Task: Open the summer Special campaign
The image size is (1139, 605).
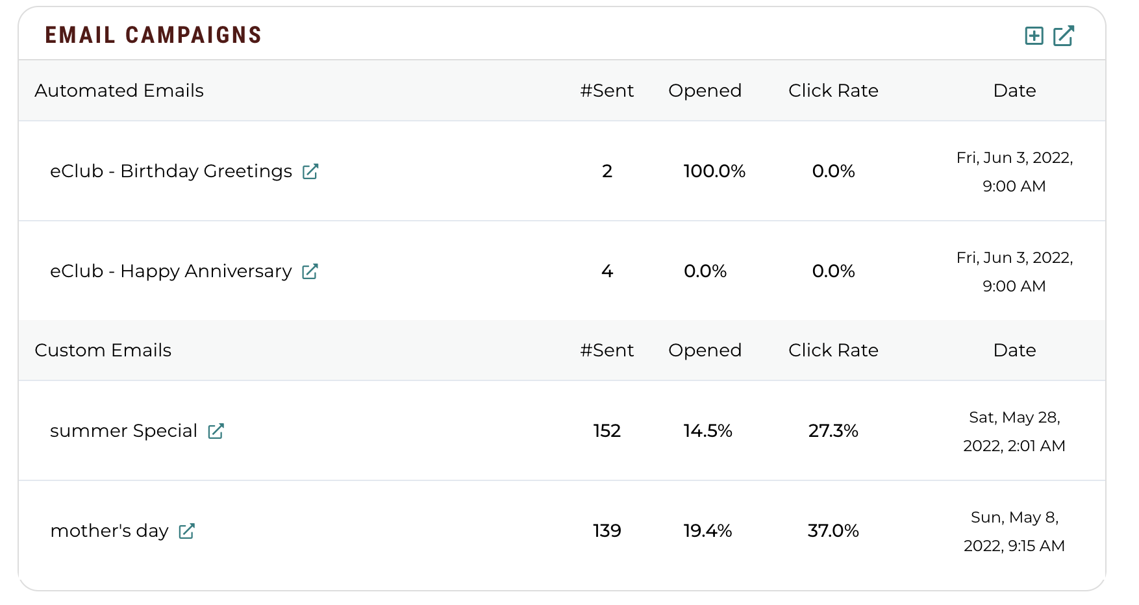Action: pyautogui.click(x=124, y=431)
